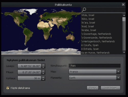128x97 pixels.
Task: Close the Paikkakunta window
Action: point(123,5)
